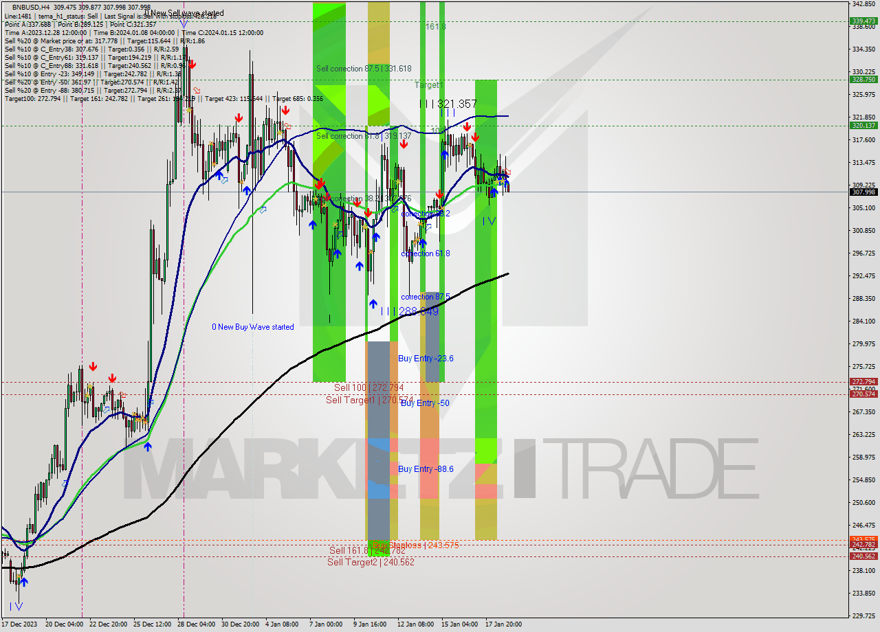Click the '17 Dec 2023' date label
880x632 pixels.
click(x=19, y=624)
